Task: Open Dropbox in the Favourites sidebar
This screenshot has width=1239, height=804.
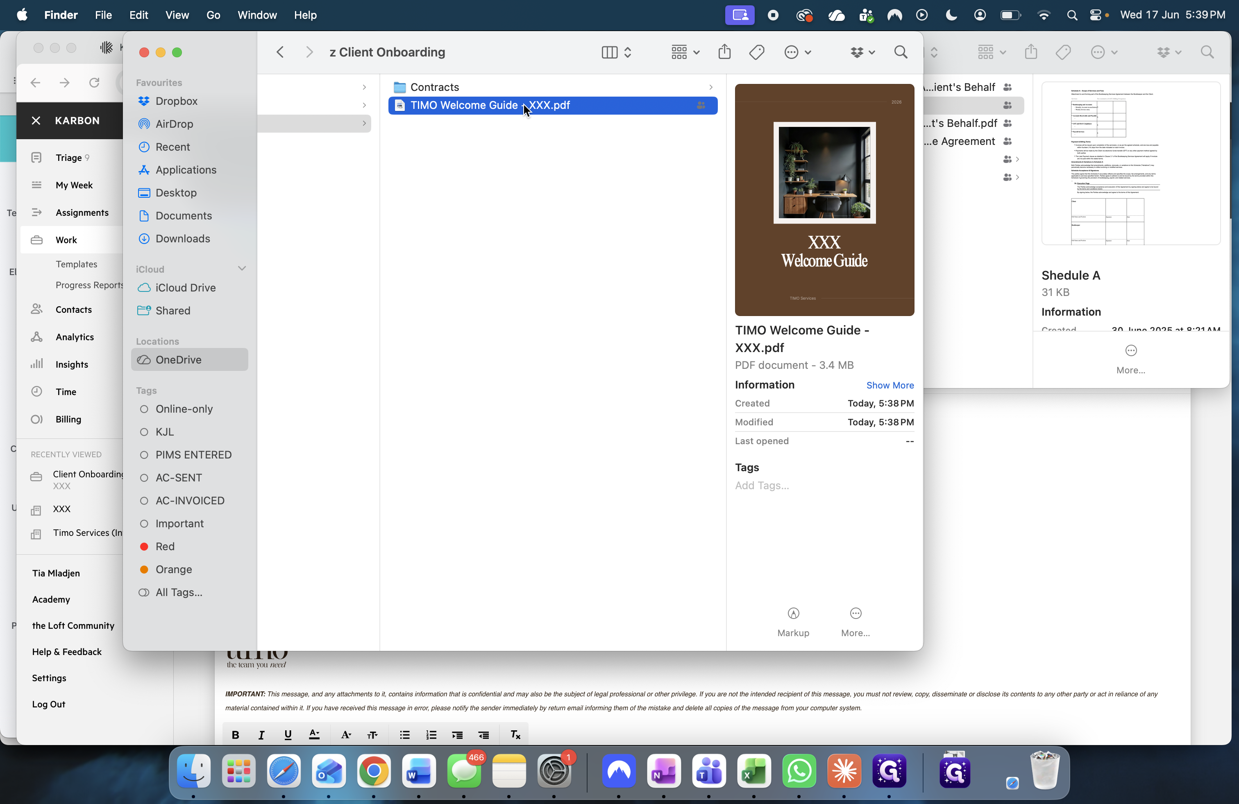Action: click(x=189, y=101)
